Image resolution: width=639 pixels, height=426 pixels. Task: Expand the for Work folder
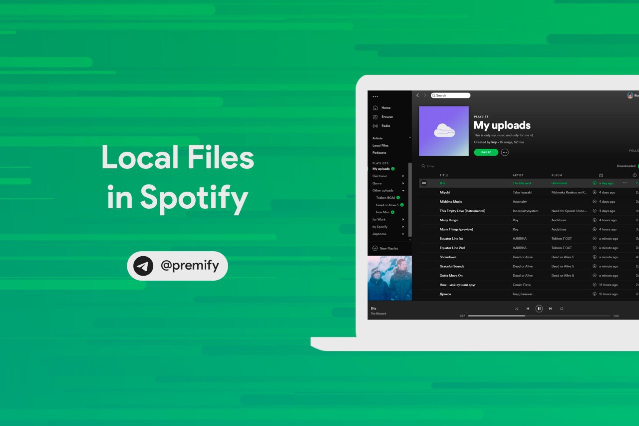pos(403,220)
